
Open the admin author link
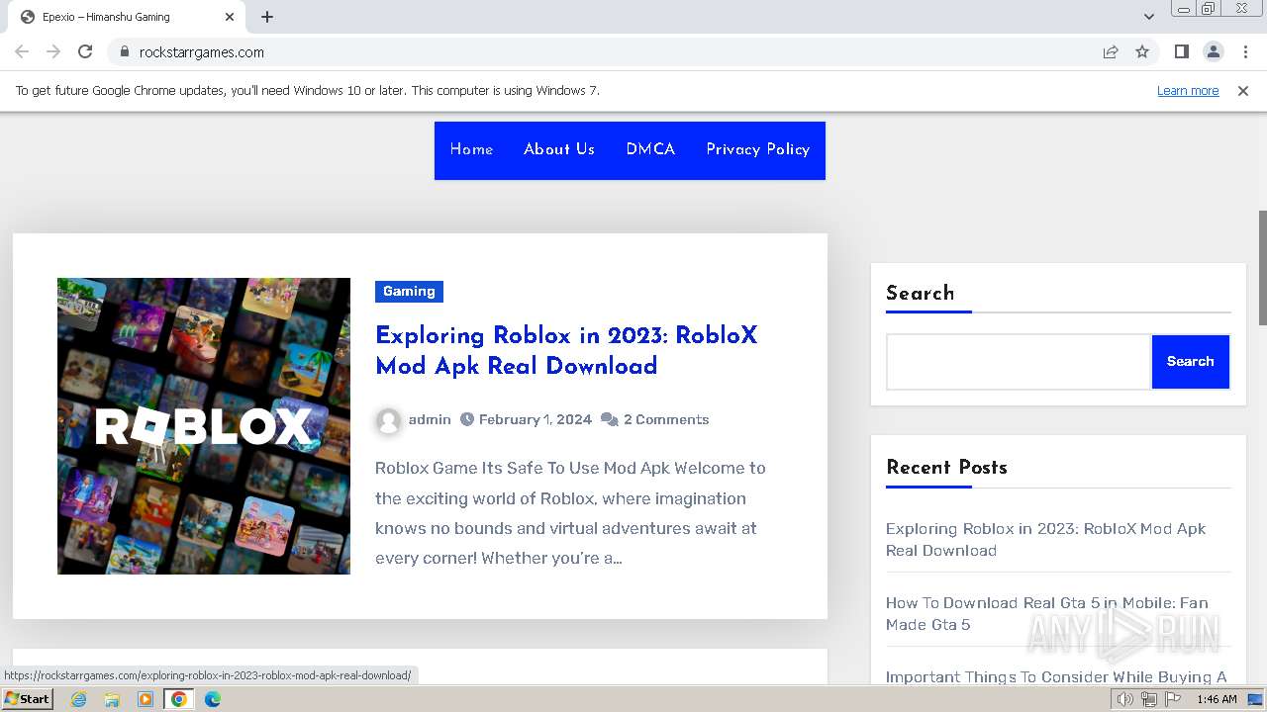[430, 419]
